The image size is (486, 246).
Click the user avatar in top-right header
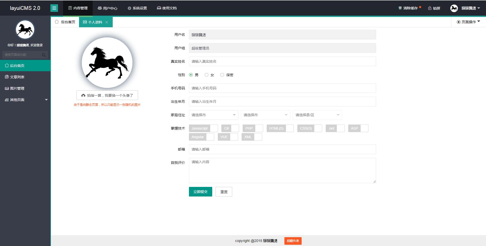(454, 8)
